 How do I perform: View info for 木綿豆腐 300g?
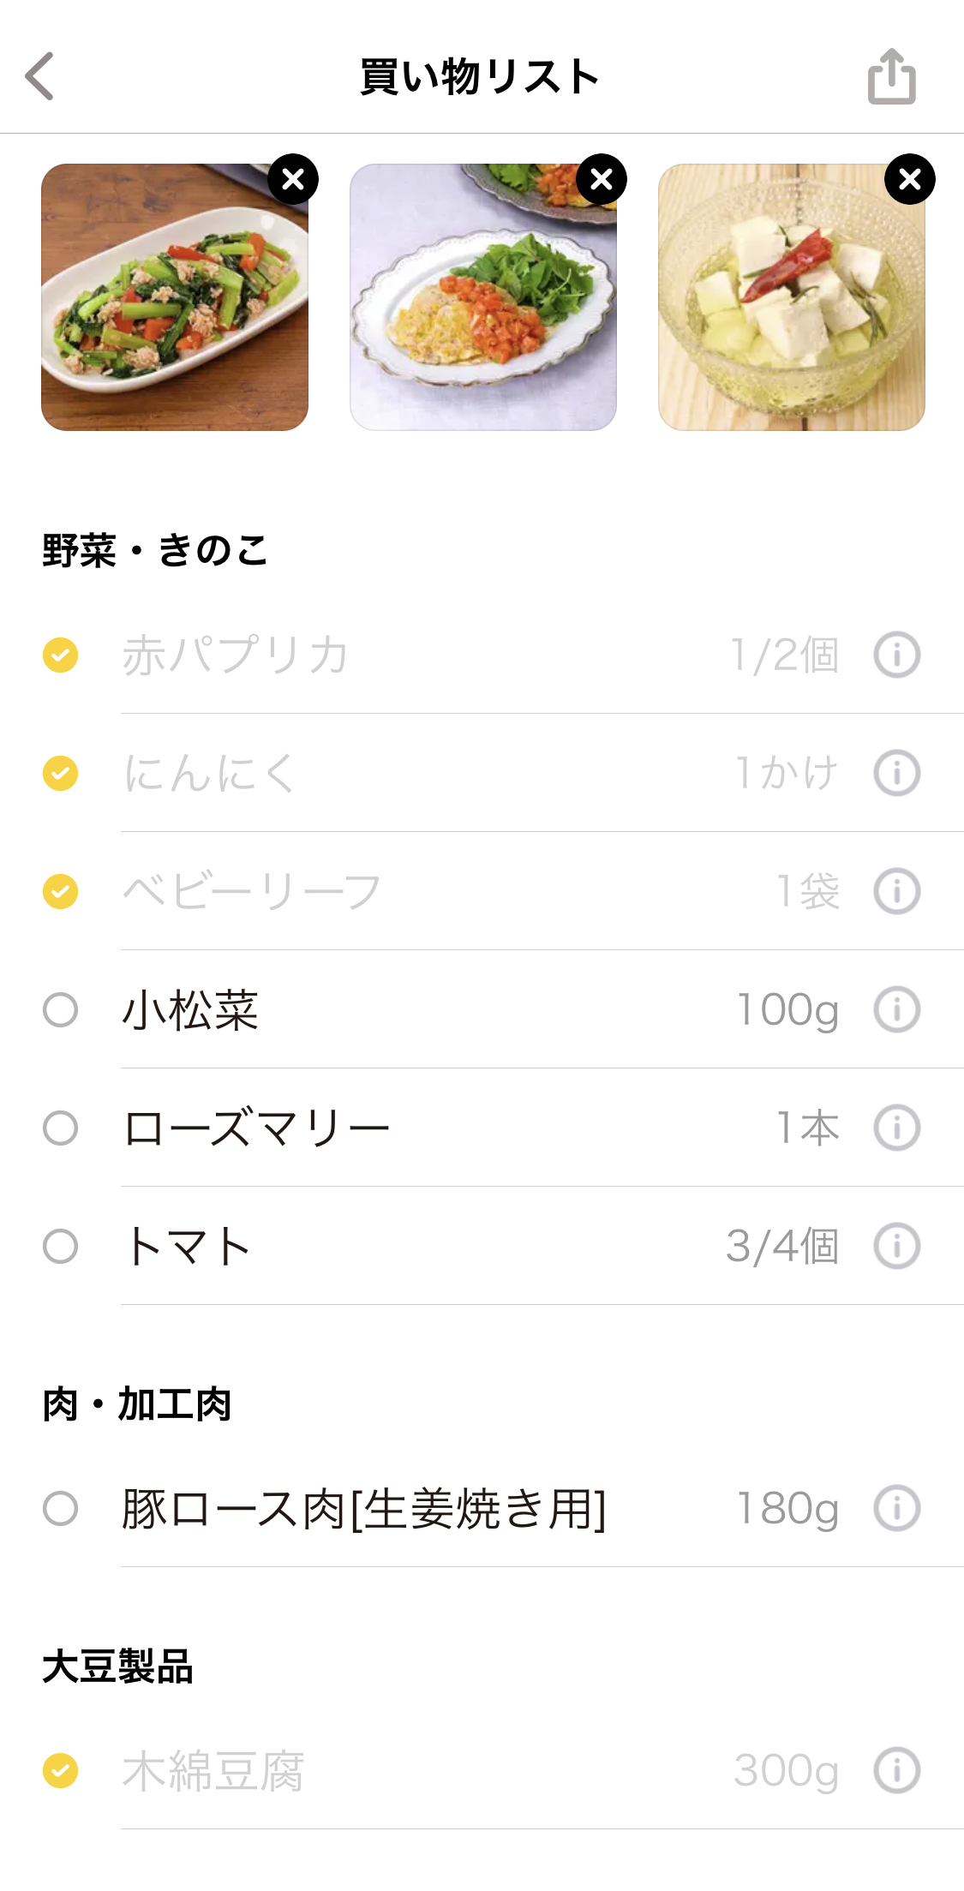click(896, 1771)
